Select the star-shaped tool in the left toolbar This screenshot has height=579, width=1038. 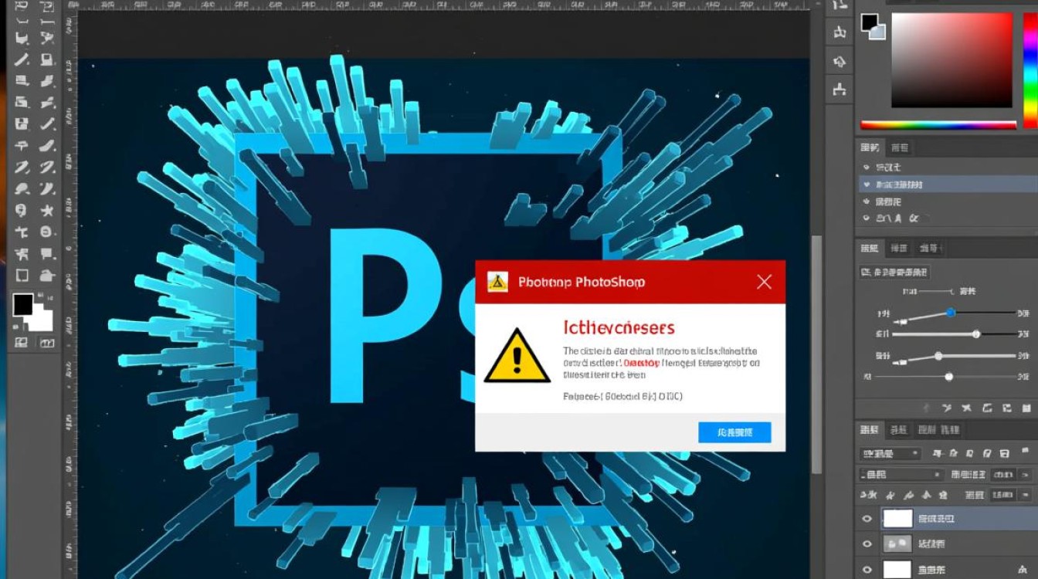coord(46,210)
